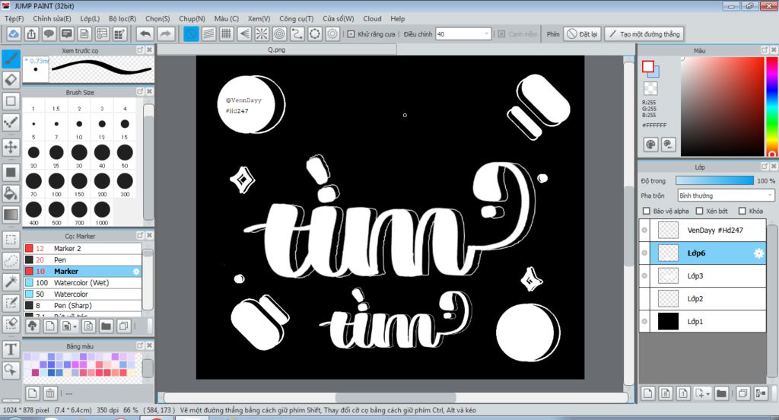Image resolution: width=779 pixels, height=420 pixels.
Task: Select the Gradient tool
Action: (x=11, y=215)
